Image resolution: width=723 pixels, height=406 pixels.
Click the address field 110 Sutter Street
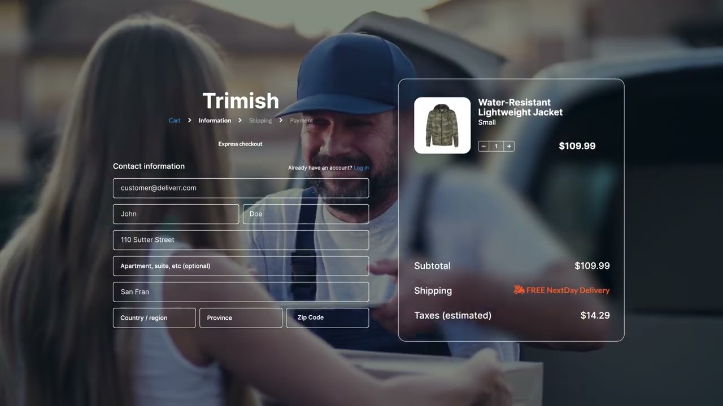click(241, 240)
